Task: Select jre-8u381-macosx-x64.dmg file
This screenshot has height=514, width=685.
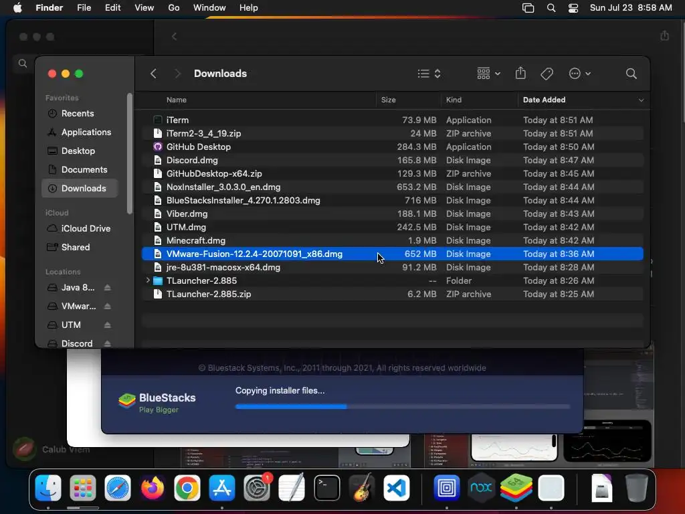Action: click(392, 268)
